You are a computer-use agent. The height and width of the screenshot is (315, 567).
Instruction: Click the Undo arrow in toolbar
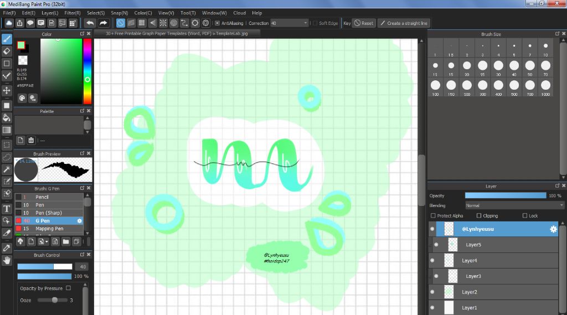(90, 23)
